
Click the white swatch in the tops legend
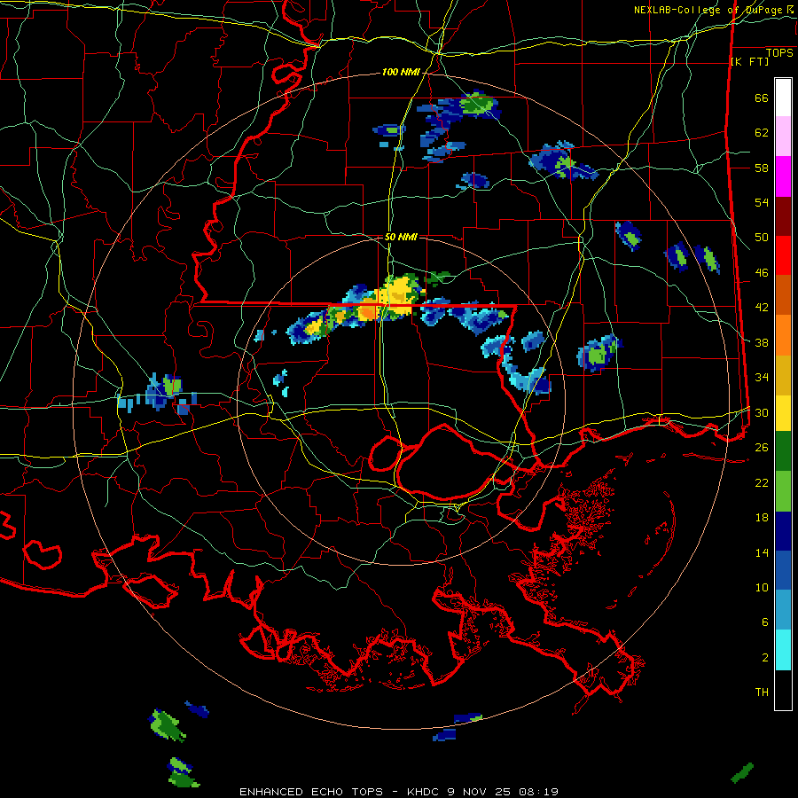[783, 98]
